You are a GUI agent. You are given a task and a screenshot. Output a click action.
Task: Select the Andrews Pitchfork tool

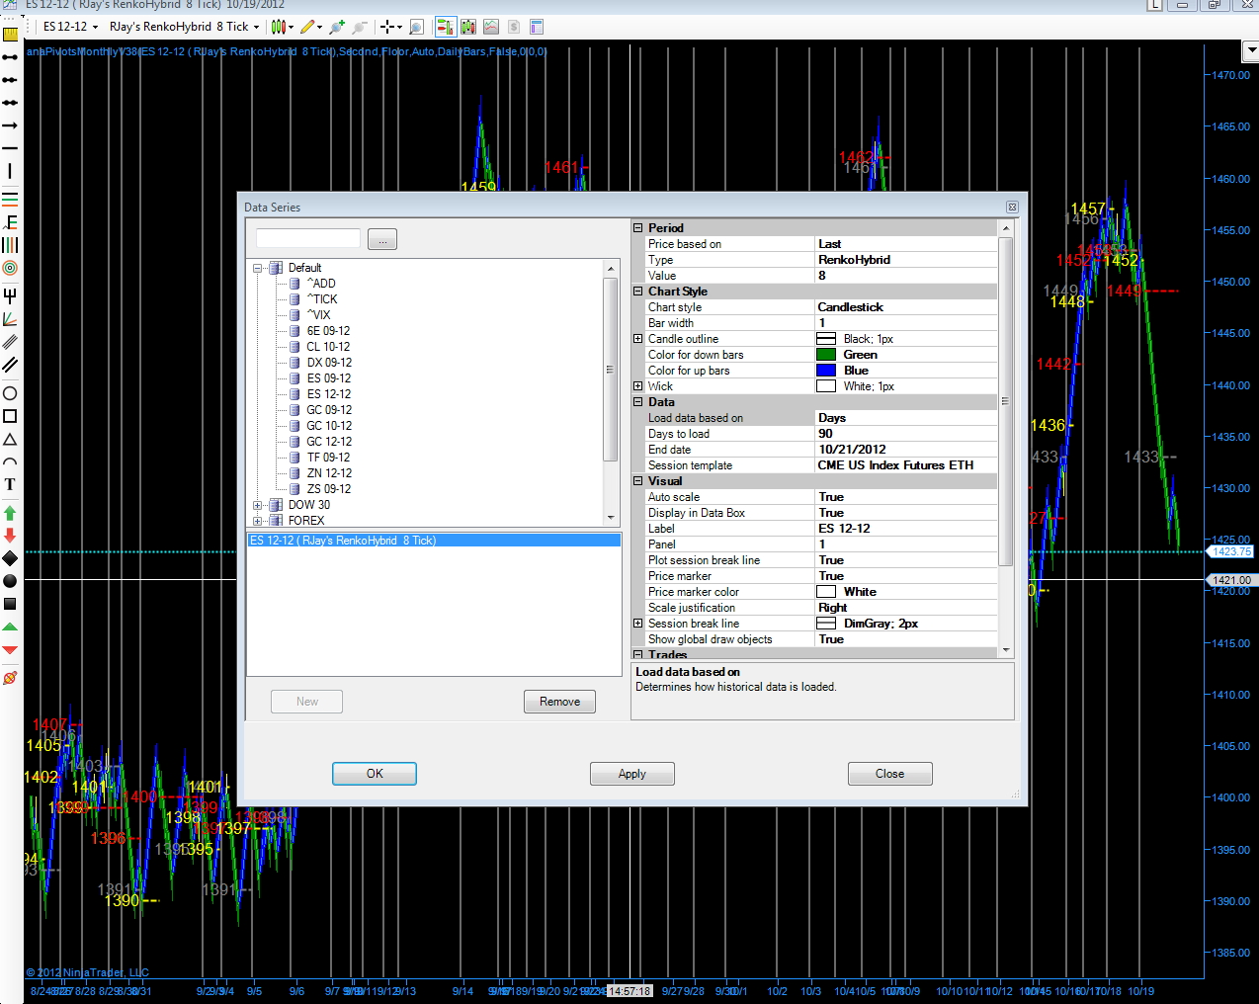pyautogui.click(x=10, y=295)
